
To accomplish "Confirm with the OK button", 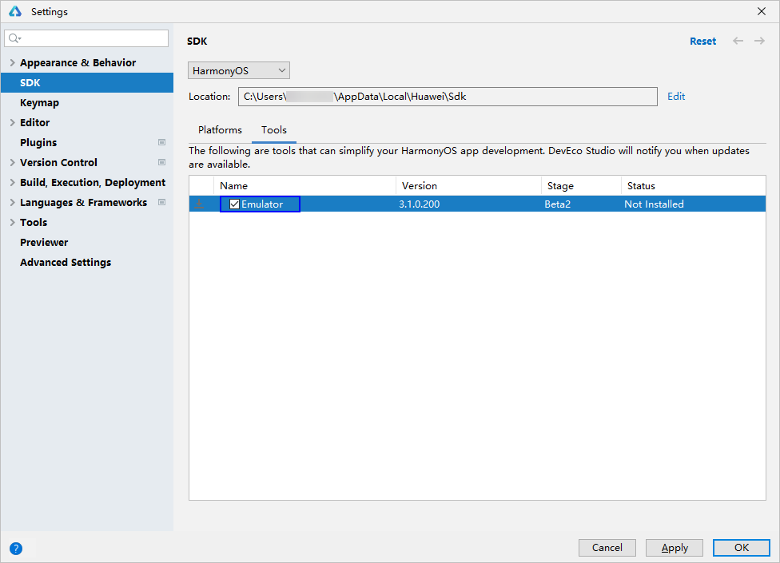I will 741,548.
